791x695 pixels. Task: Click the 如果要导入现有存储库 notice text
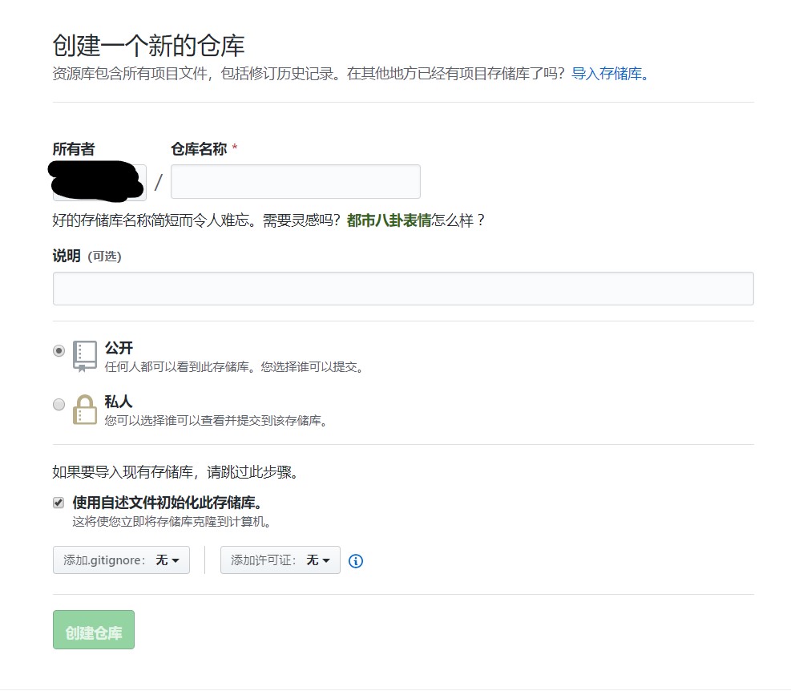pos(175,472)
